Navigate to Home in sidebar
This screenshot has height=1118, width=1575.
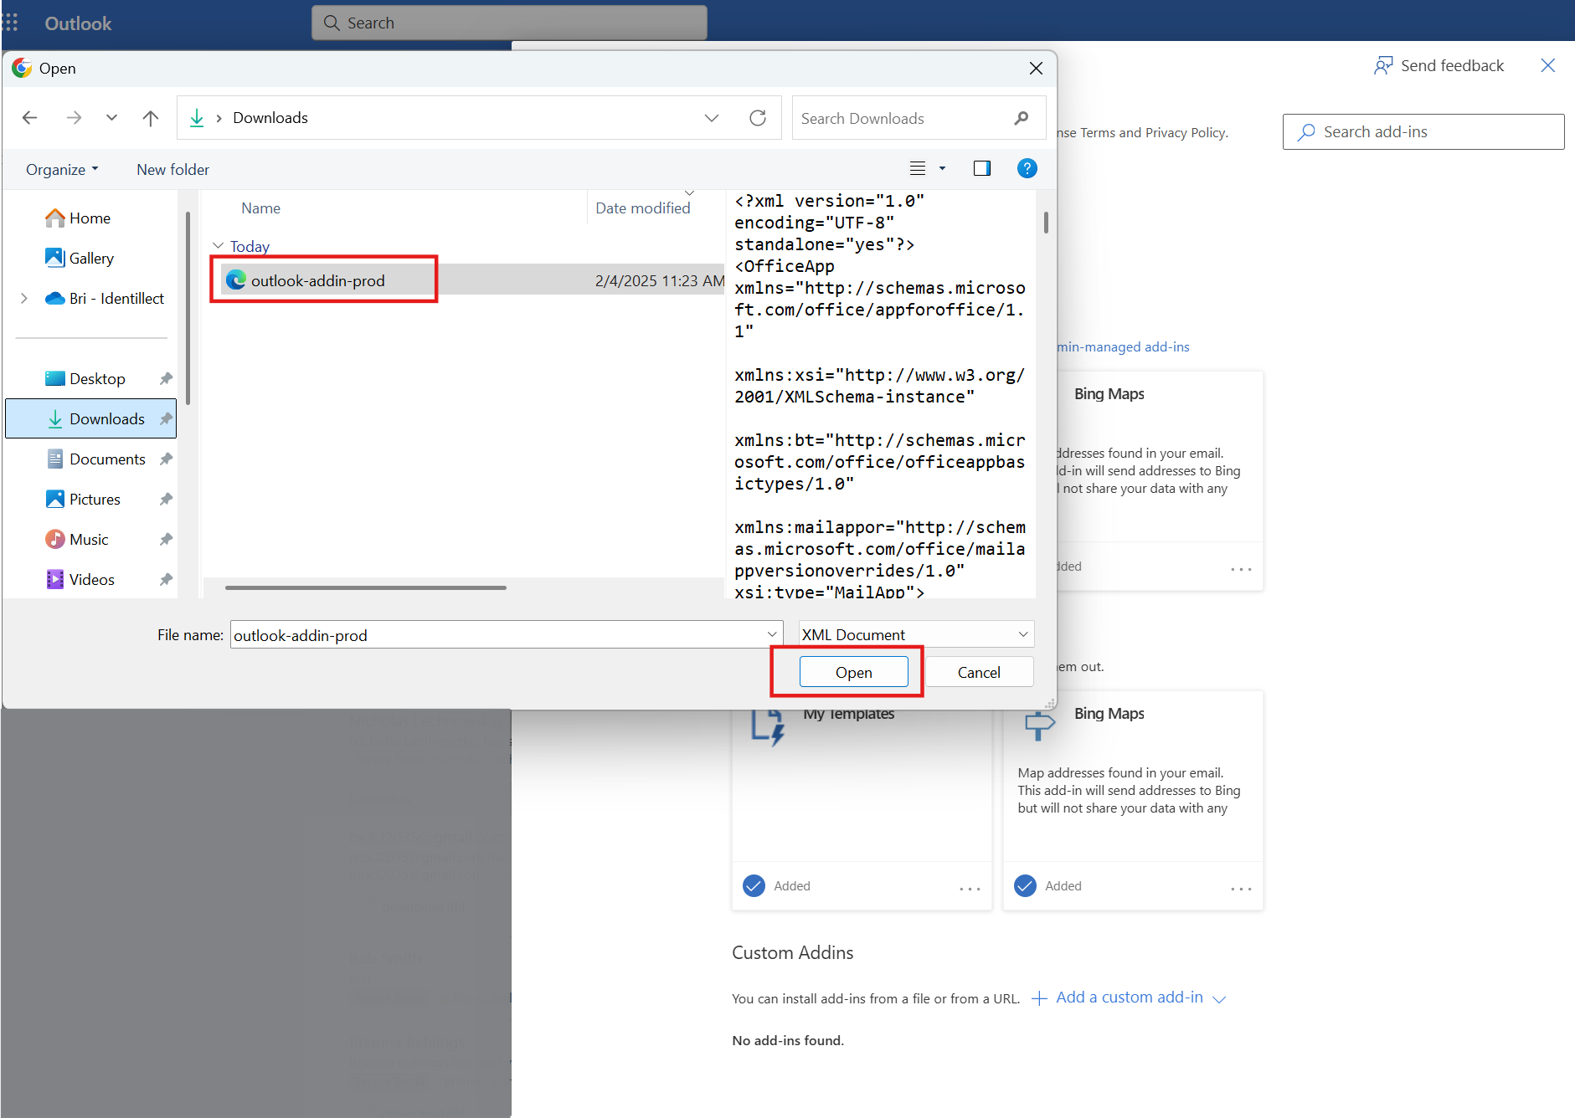(x=78, y=218)
